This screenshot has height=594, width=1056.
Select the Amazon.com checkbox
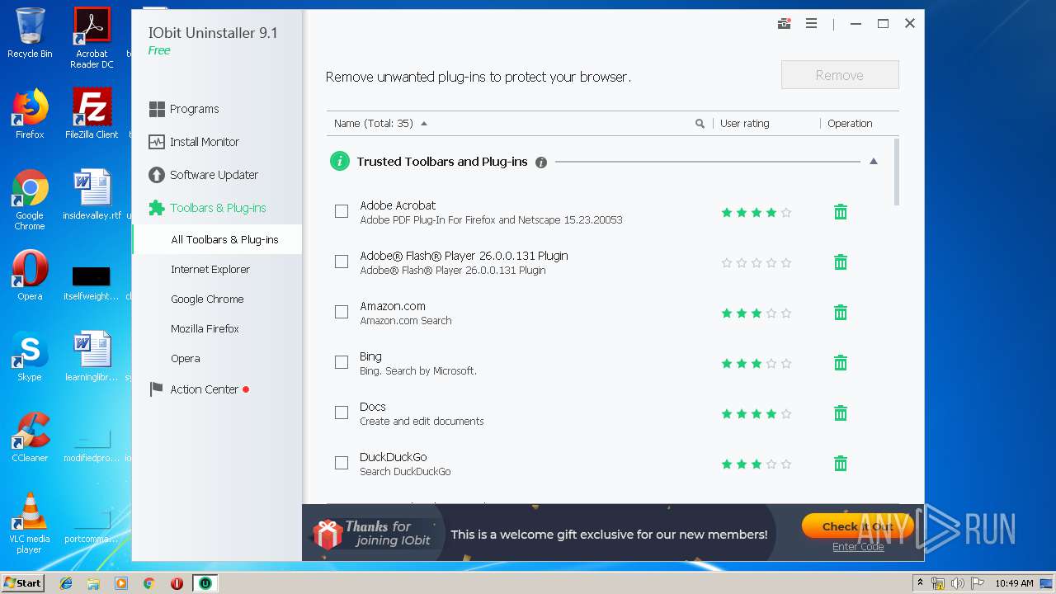tap(342, 313)
